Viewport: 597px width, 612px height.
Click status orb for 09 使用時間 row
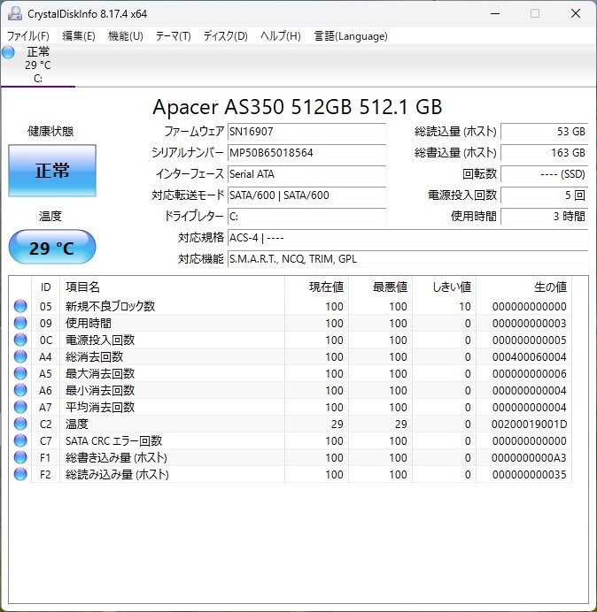tap(20, 324)
